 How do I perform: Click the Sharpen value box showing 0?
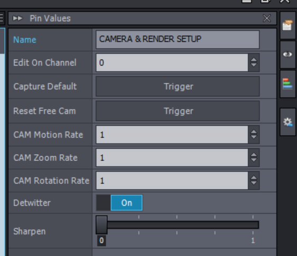(101, 241)
